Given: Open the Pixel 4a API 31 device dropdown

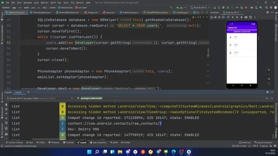Looking at the screenshot, I should point(200,8).
